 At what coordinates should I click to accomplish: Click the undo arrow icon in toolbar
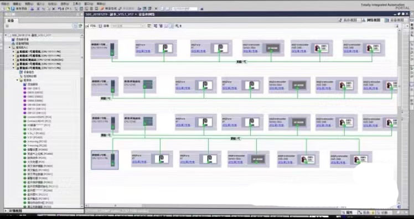click(x=60, y=9)
